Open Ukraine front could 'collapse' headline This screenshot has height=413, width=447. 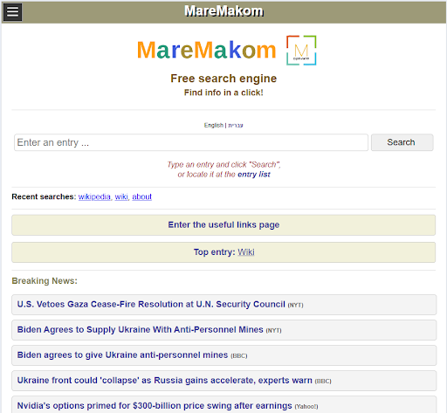click(x=223, y=381)
